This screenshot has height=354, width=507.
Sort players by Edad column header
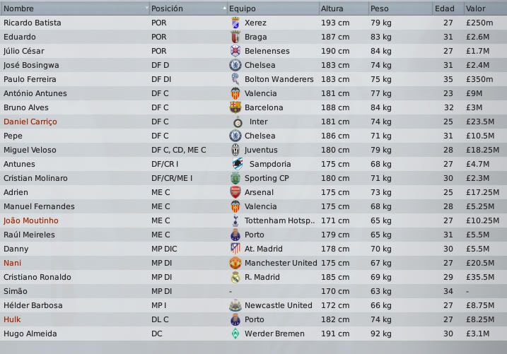click(x=445, y=8)
